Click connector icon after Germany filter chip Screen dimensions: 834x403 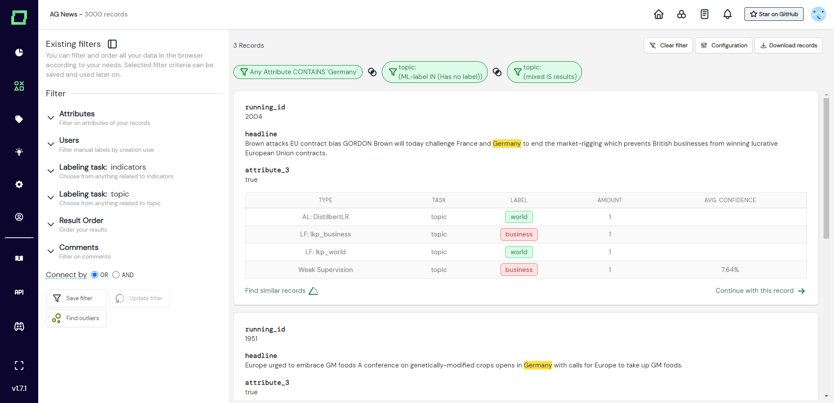pos(372,72)
